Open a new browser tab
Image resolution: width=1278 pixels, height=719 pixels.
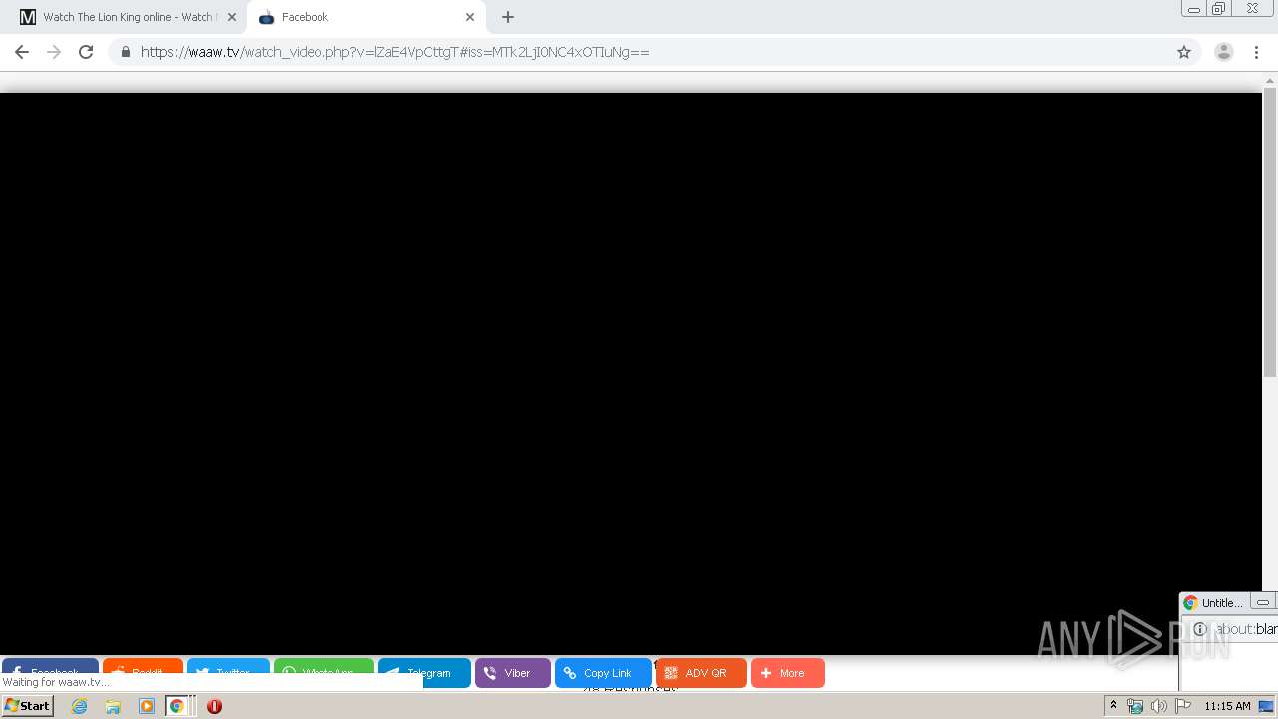[508, 17]
